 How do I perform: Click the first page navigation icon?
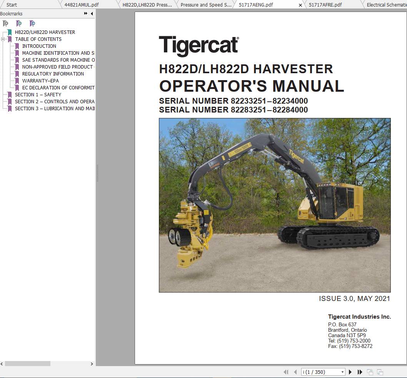click(286, 371)
